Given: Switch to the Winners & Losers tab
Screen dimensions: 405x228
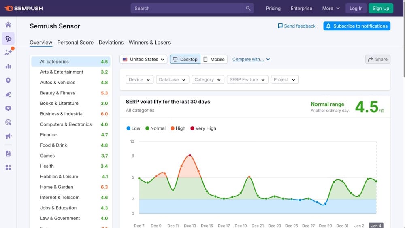Looking at the screenshot, I should point(149,43).
